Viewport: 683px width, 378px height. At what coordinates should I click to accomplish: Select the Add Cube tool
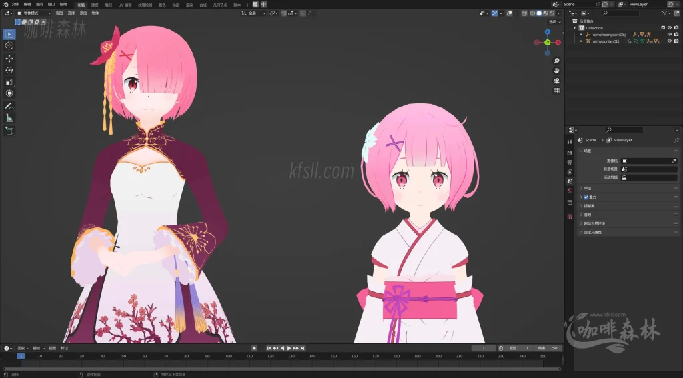tap(9, 131)
